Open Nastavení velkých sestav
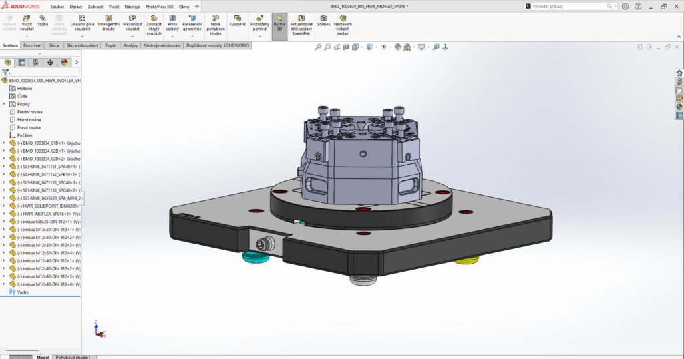Viewport: 684px width, 359px height. (x=343, y=25)
